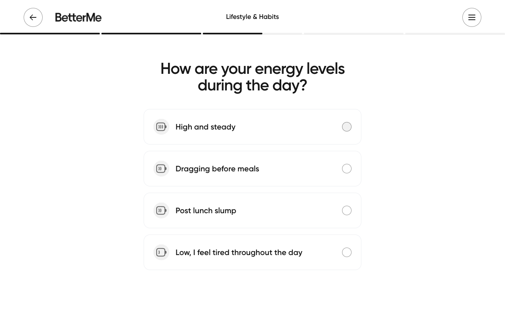
Task: Click the back arrow button
Action: [x=33, y=17]
